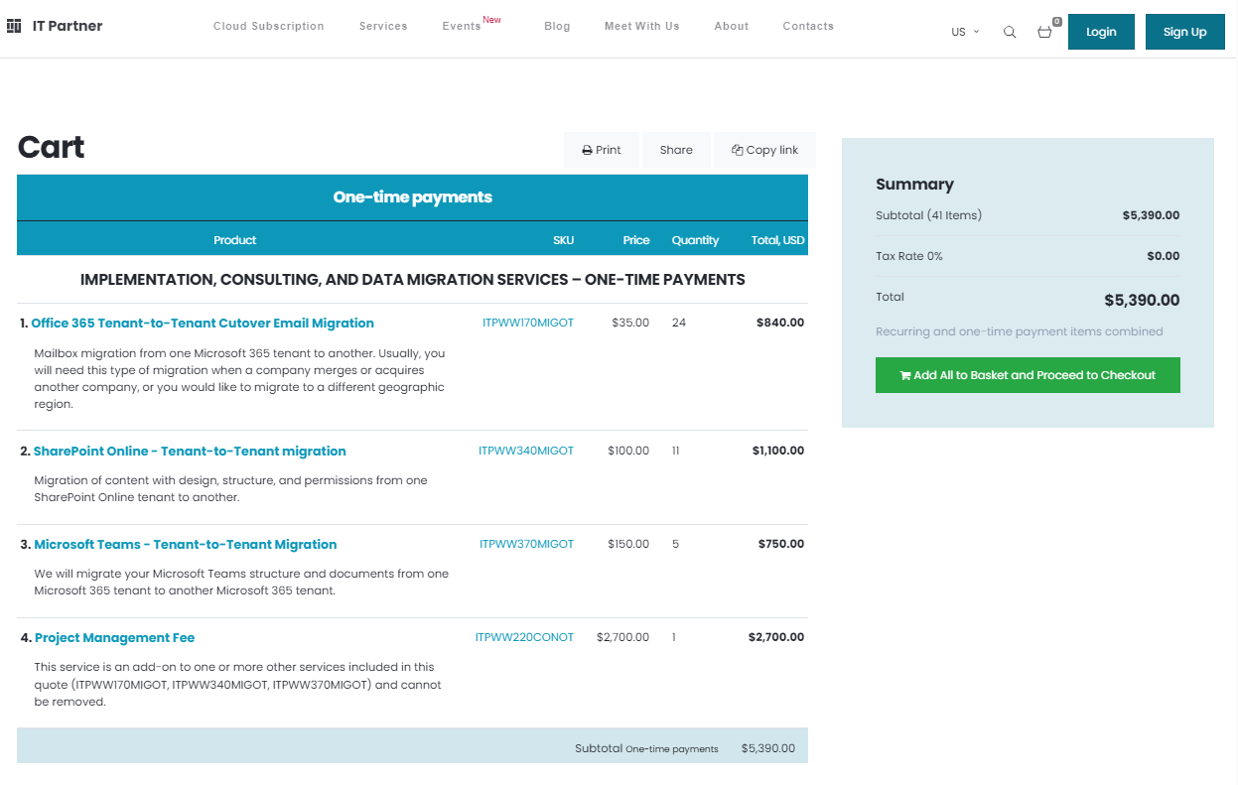Click the Login button
The width and height of the screenshot is (1238, 785).
coord(1101,32)
